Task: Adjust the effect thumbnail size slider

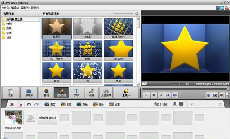Action: [x=124, y=13]
